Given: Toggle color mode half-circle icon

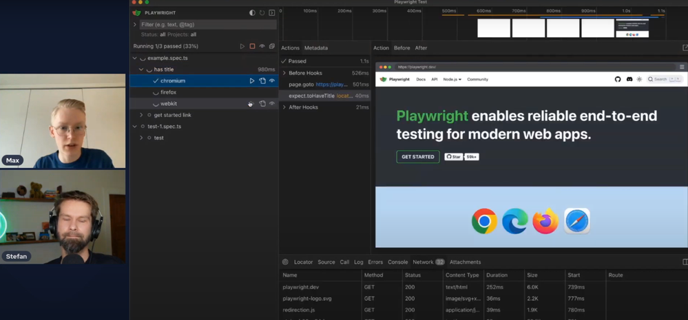Looking at the screenshot, I should point(252,13).
